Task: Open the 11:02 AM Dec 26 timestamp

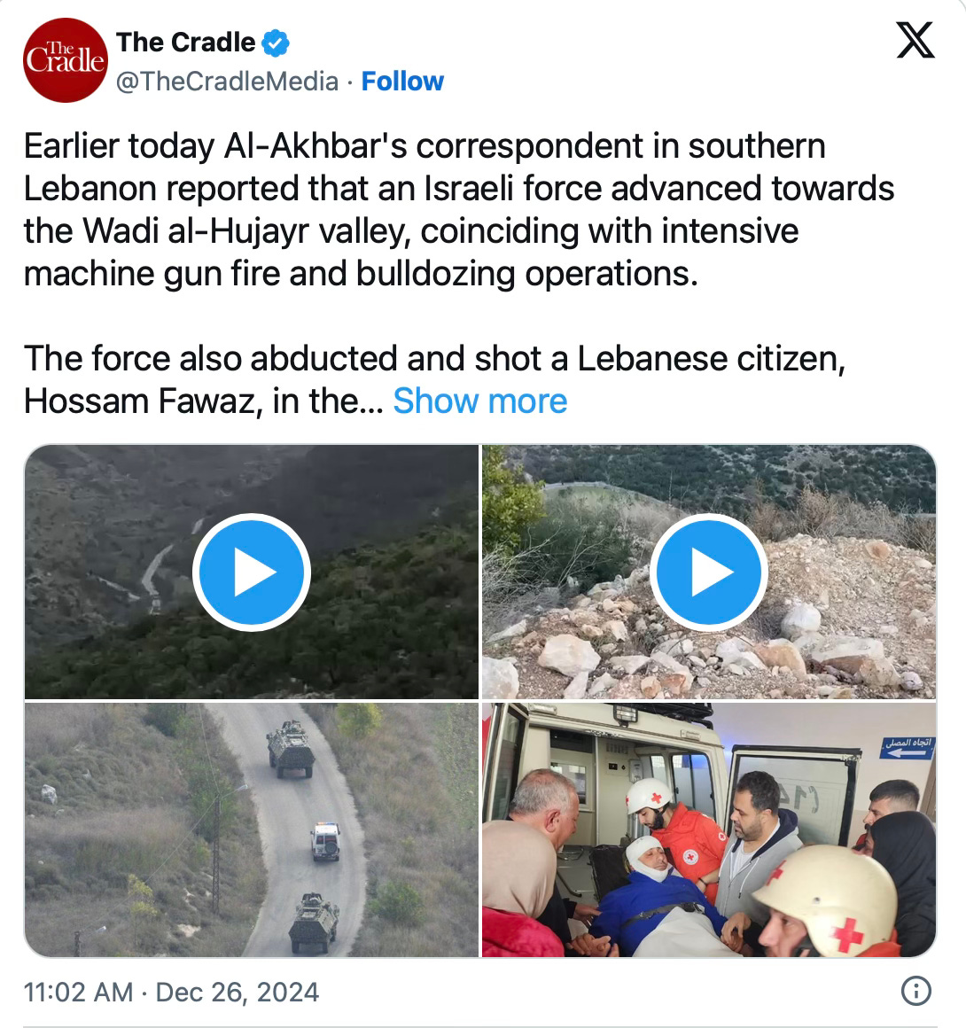Action: pos(171,992)
